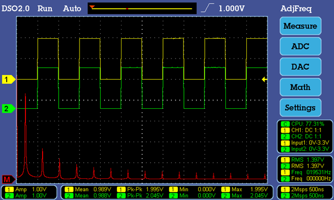The width and height of the screenshot is (334, 200).
Task: Open the Measure menu button
Action: coord(300,26)
